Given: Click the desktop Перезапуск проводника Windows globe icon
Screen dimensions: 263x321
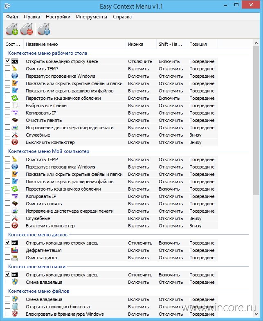Looking at the screenshot, I should click(15, 76).
